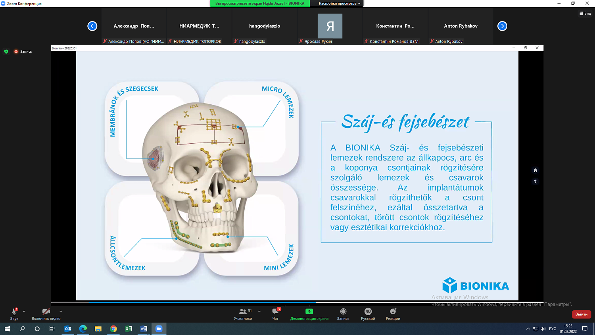Click Александр Попов muted microphone icon
The width and height of the screenshot is (595, 335).
tap(105, 41)
